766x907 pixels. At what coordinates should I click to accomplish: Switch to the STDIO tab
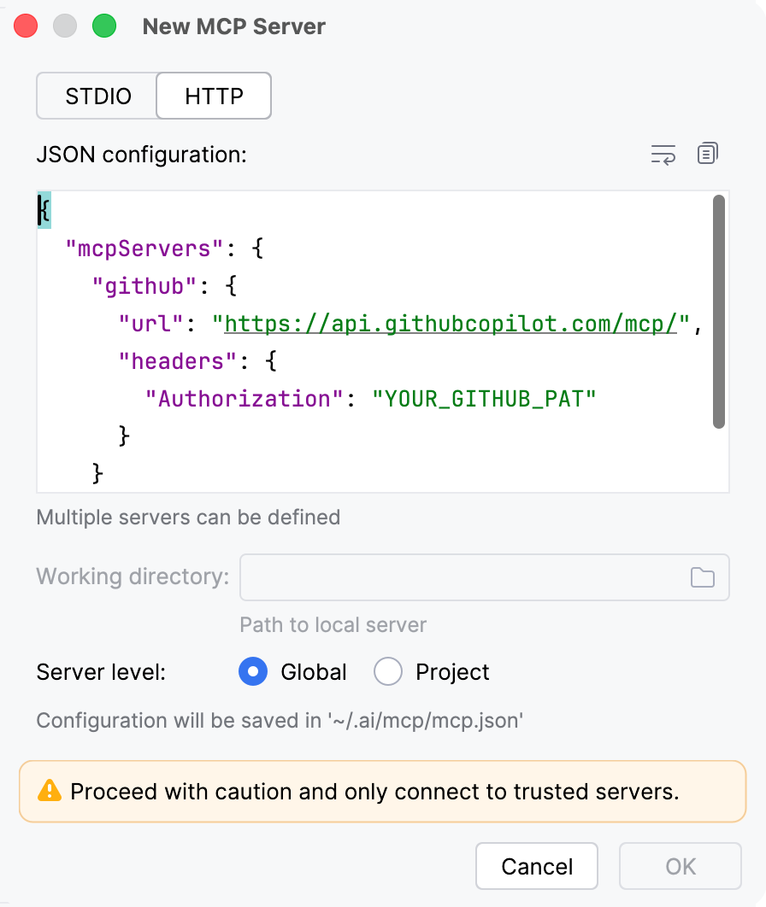pos(97,96)
